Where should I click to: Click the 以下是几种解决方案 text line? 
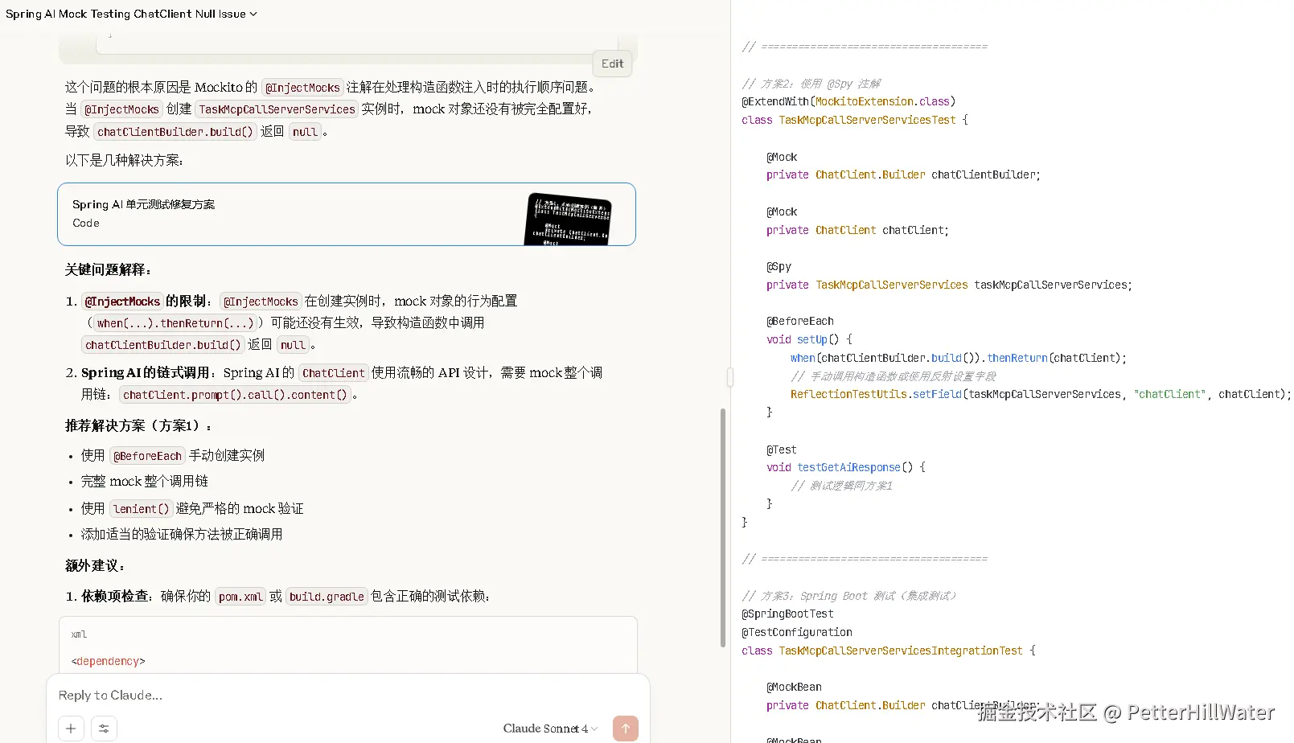tap(125, 160)
